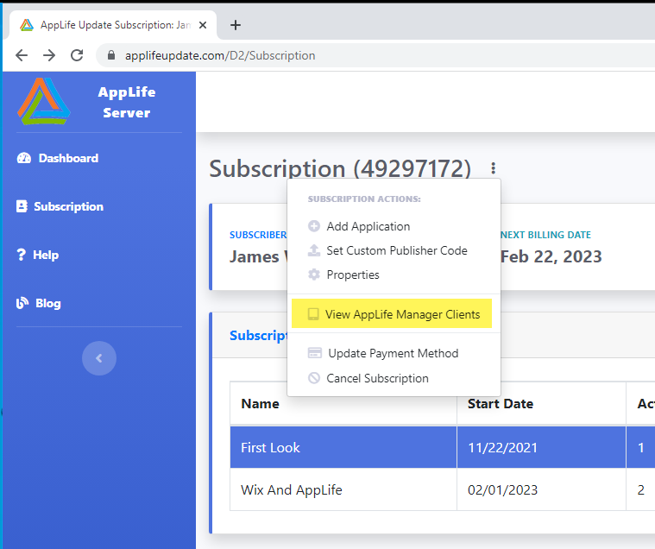This screenshot has height=549, width=655.
Task: Select the First Look table row
Action: [443, 447]
